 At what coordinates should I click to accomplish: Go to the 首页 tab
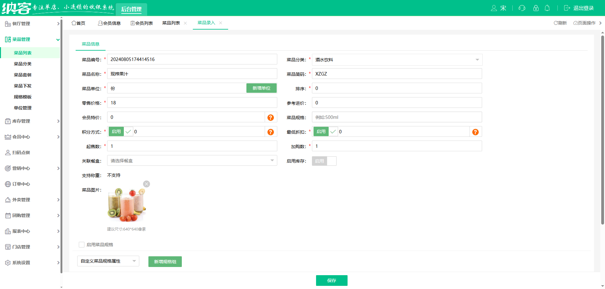(78, 23)
